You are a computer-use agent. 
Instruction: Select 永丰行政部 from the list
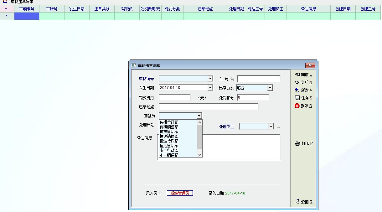pos(169,150)
